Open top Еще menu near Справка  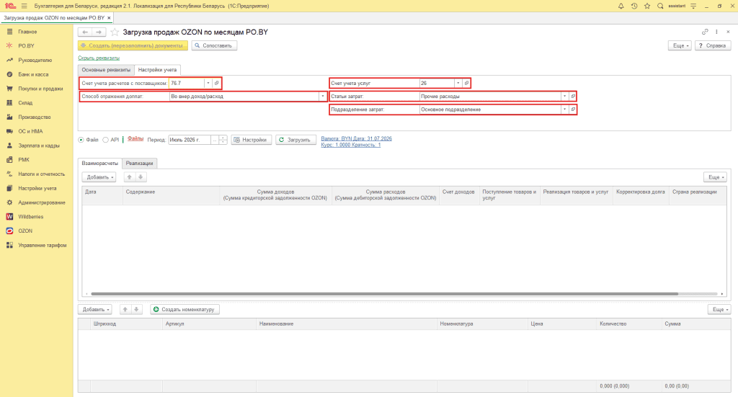(x=680, y=45)
